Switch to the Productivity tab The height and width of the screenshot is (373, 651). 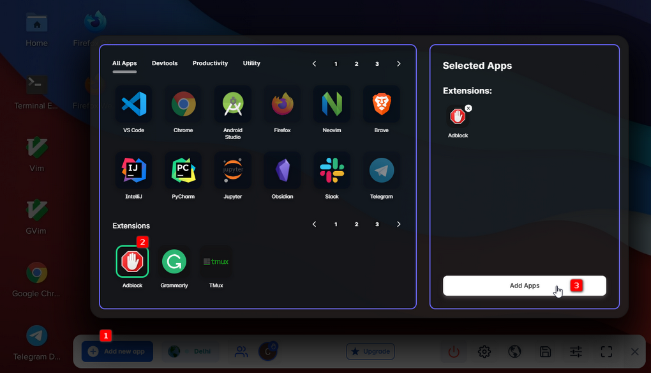pyautogui.click(x=210, y=63)
